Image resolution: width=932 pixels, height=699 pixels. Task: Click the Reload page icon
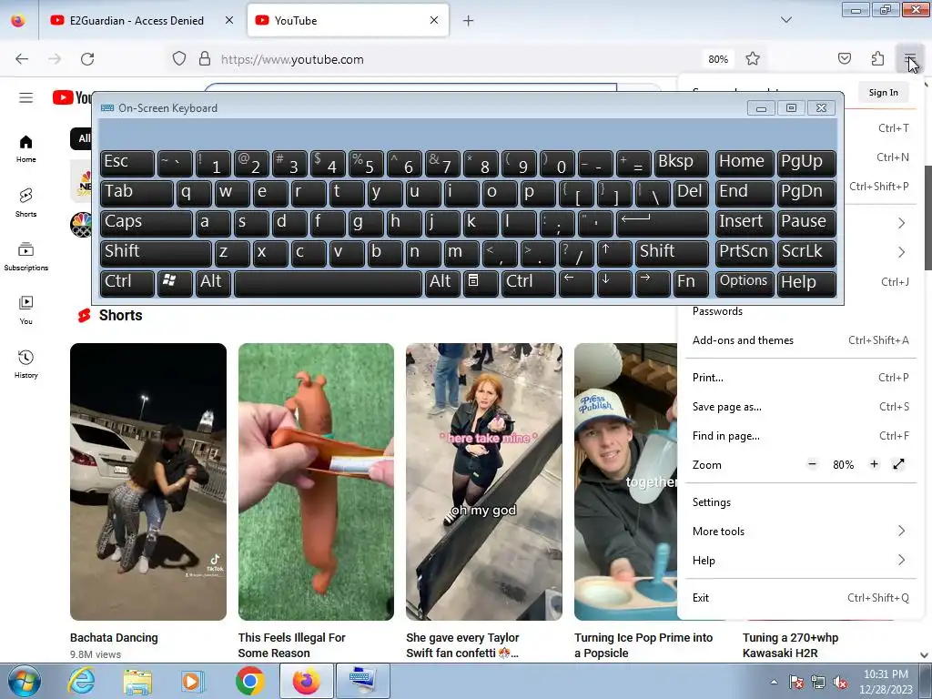[87, 59]
